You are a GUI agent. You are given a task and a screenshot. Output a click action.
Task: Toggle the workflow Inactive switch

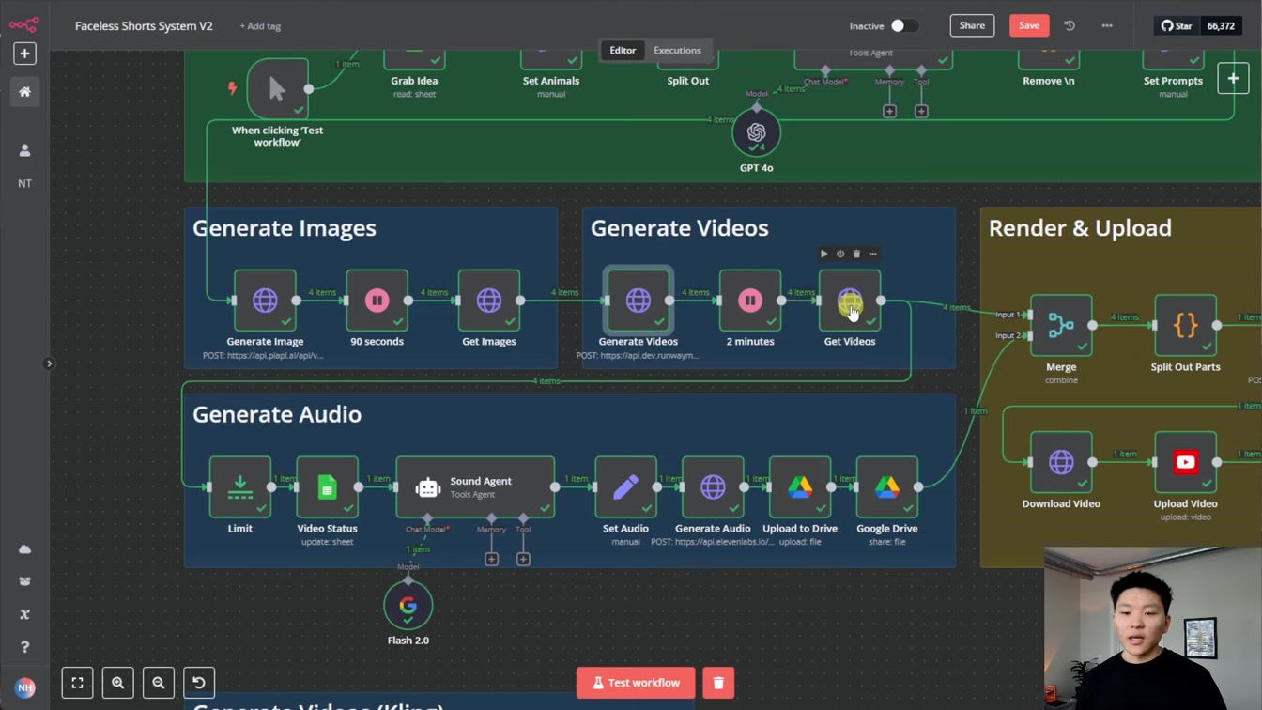(903, 26)
